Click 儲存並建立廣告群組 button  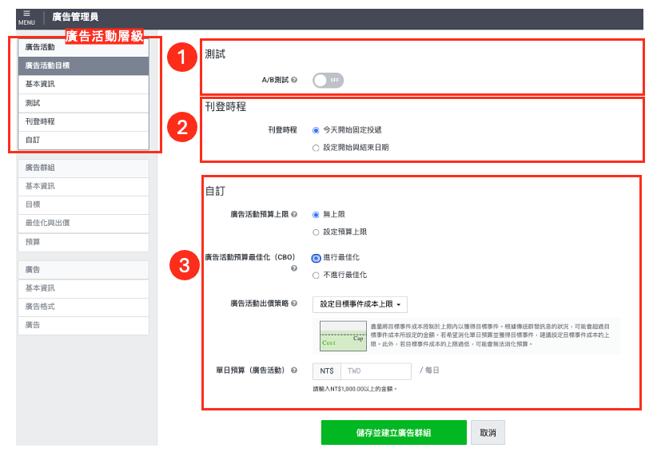(x=394, y=433)
